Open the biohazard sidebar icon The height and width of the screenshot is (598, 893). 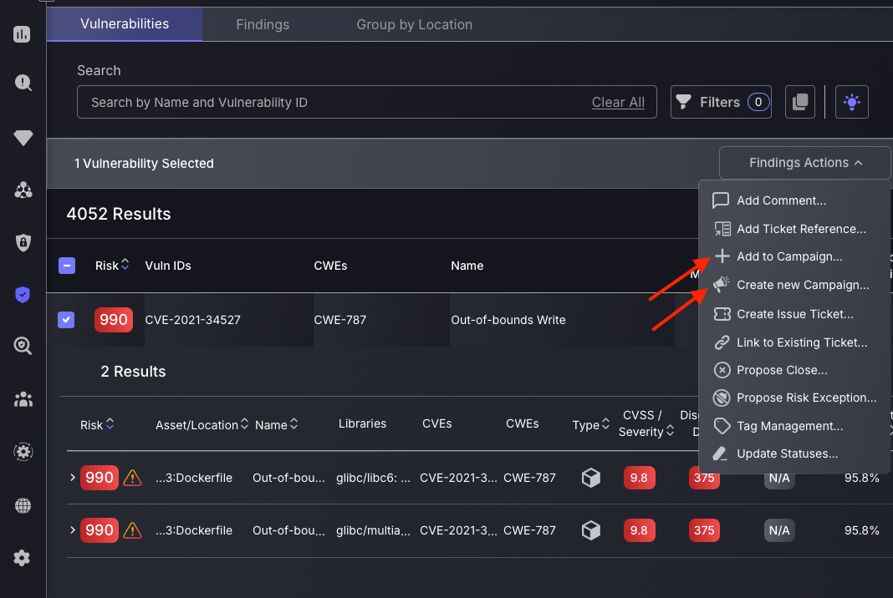coord(23,190)
